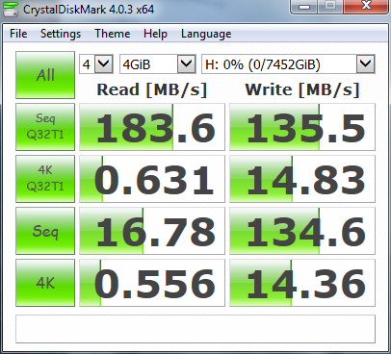Select the 183.6 Seq Q32T1 read result

coord(152,127)
